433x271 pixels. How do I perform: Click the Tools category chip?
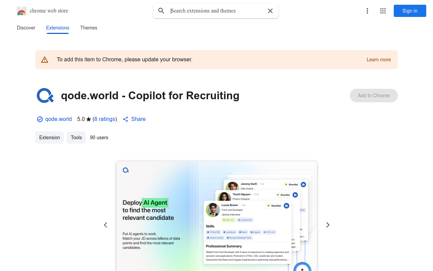(76, 138)
